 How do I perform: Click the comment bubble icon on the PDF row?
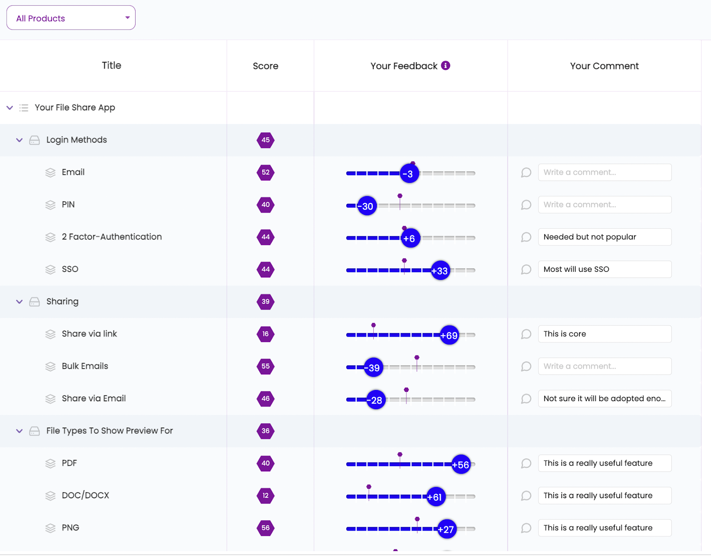click(526, 463)
